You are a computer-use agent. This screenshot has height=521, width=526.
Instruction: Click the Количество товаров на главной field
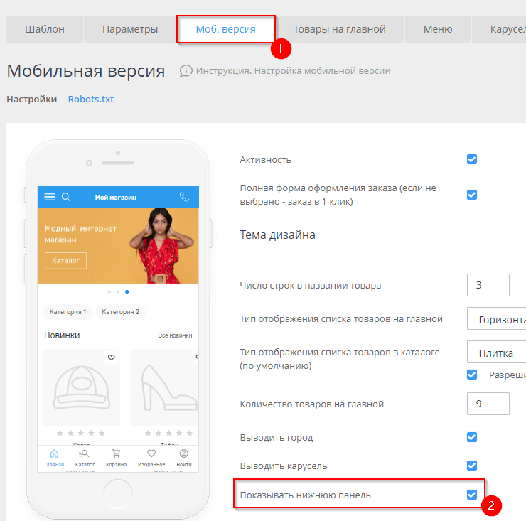pos(488,404)
